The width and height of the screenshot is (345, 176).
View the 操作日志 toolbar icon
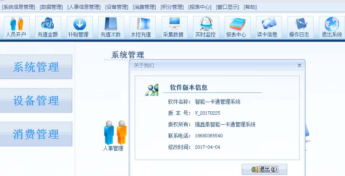coord(300,27)
